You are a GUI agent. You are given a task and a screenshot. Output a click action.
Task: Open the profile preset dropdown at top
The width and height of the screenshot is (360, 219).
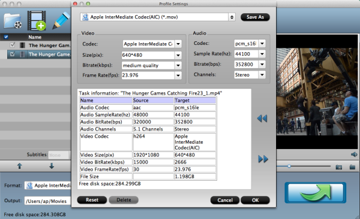157,17
